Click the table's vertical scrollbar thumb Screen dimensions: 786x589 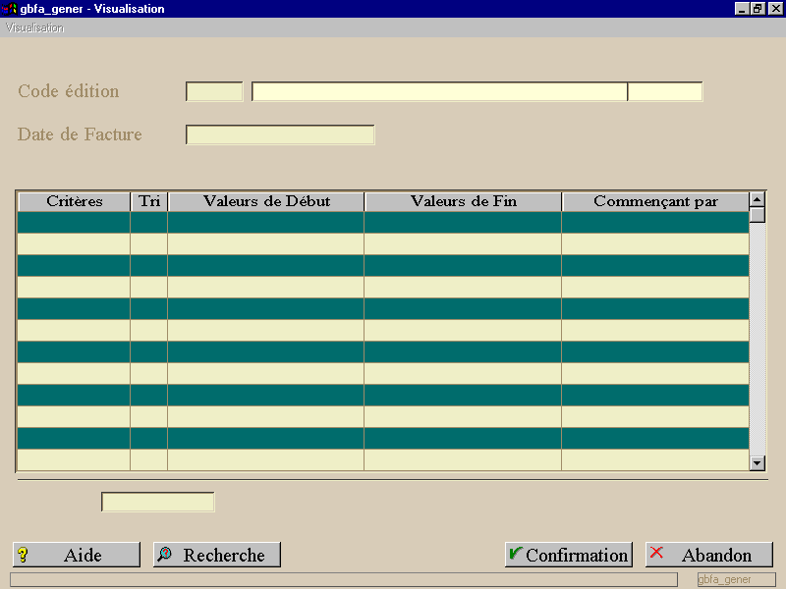click(757, 215)
